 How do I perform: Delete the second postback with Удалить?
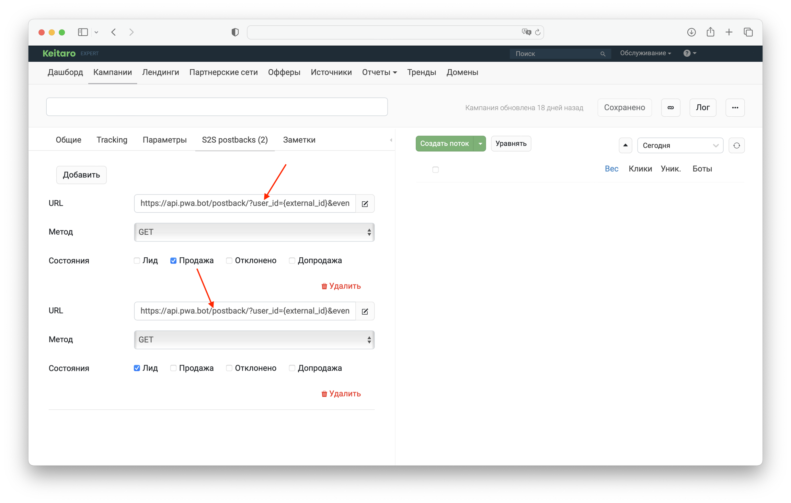point(341,394)
